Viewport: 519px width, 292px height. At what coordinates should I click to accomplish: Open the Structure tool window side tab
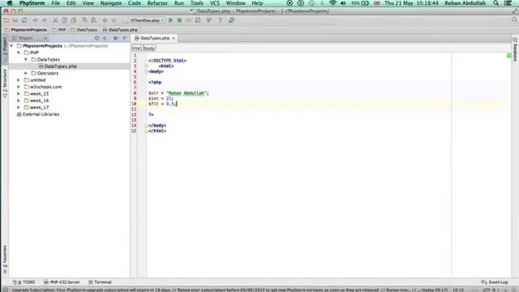pyautogui.click(x=5, y=83)
